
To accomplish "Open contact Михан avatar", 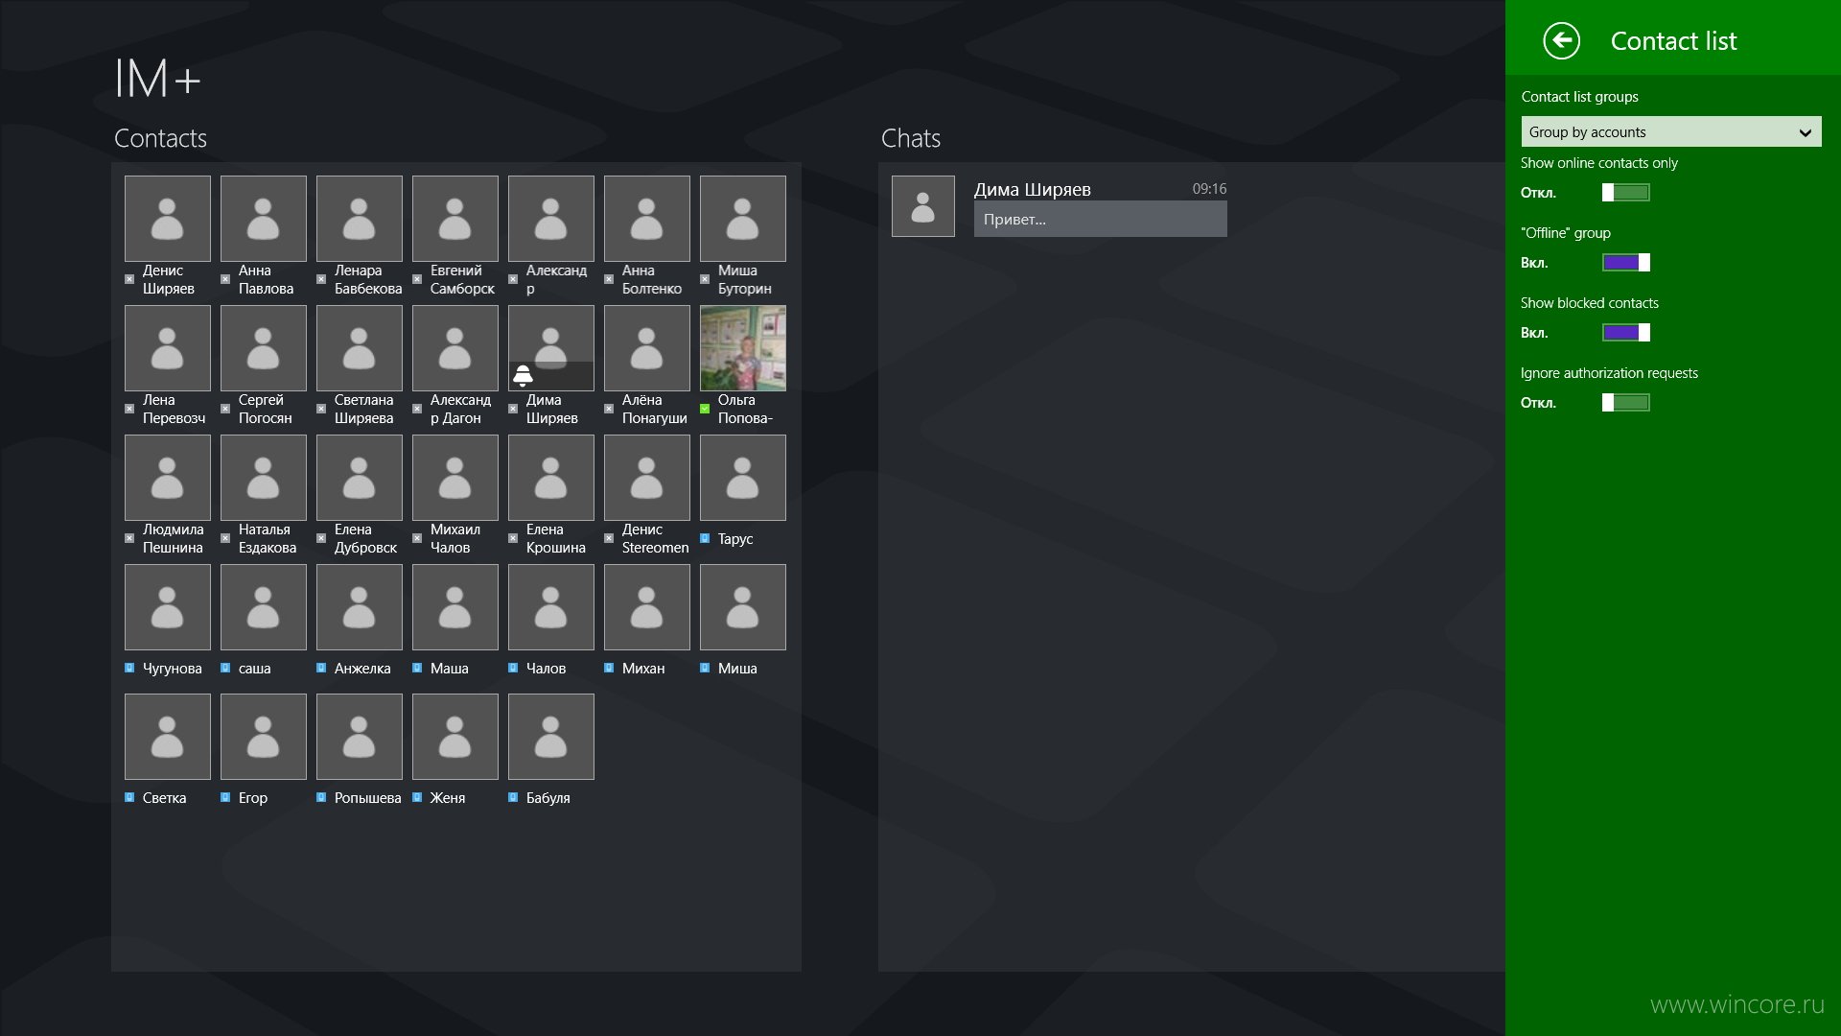I will click(647, 607).
